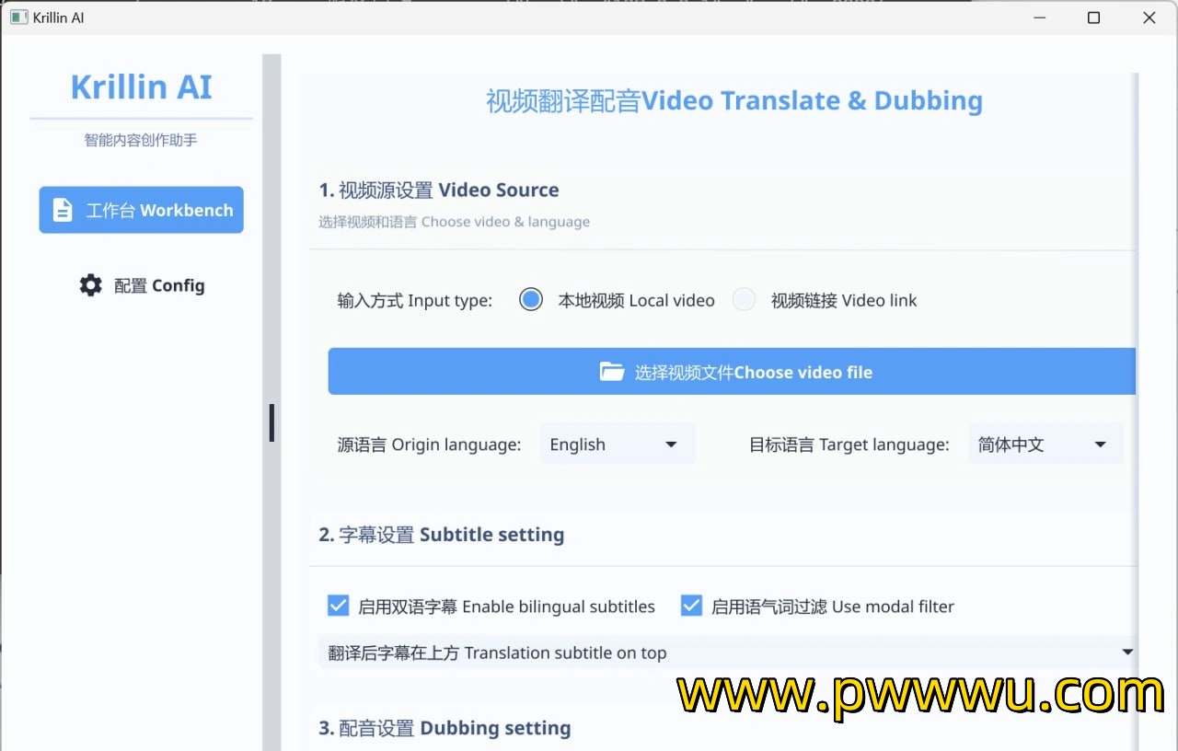The image size is (1178, 751).
Task: Open the Workbench tab in sidebar
Action: (141, 210)
